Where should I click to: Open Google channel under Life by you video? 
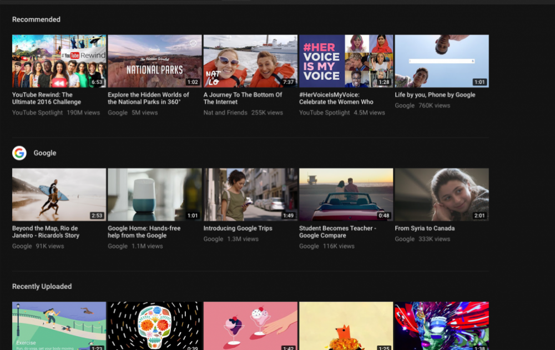[405, 105]
